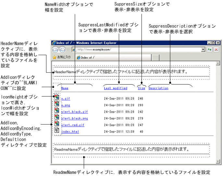The width and height of the screenshot is (223, 176).
Task: Click the size value 40 for index.html
Action: pos(142,132)
